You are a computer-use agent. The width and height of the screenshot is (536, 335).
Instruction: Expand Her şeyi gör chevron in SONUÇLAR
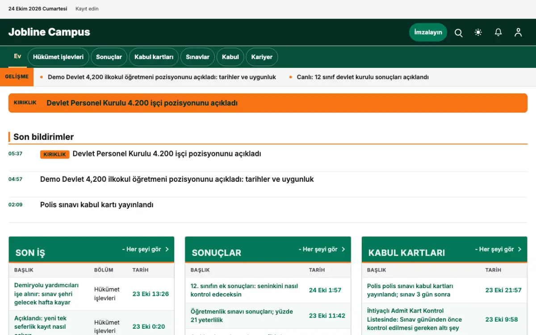[343, 249]
